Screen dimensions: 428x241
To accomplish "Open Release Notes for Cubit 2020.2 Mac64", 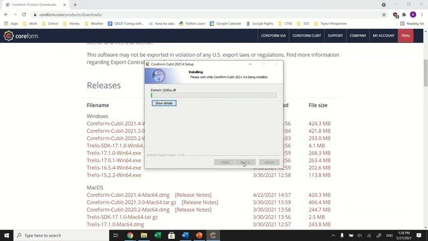I will pyautogui.click(x=193, y=210).
